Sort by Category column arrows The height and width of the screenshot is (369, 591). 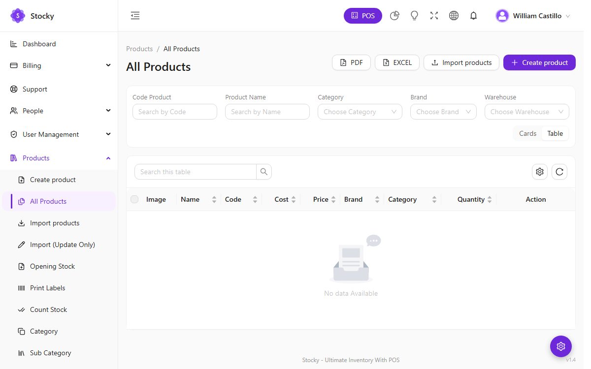[434, 199]
